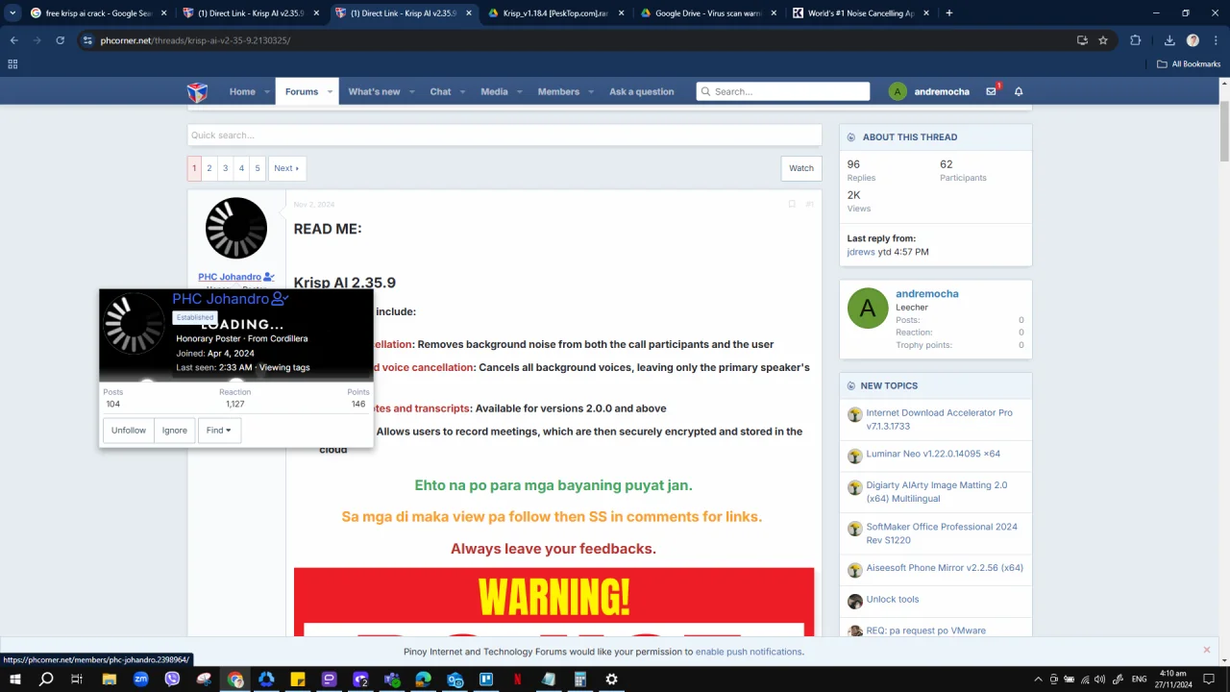Expand the Members menu dropdown arrow

pos(591,91)
